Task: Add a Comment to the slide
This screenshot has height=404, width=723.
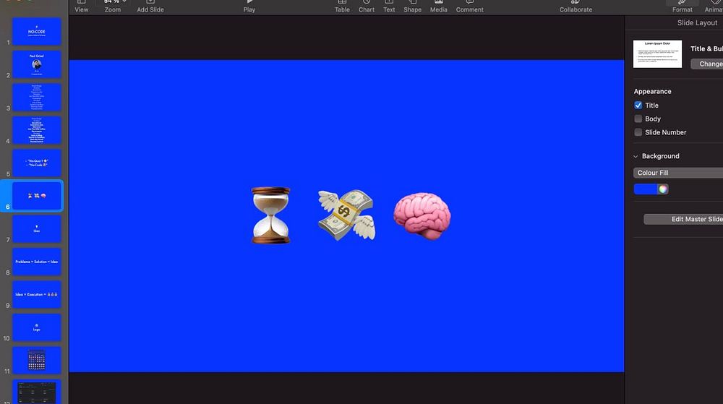Action: 470,6
